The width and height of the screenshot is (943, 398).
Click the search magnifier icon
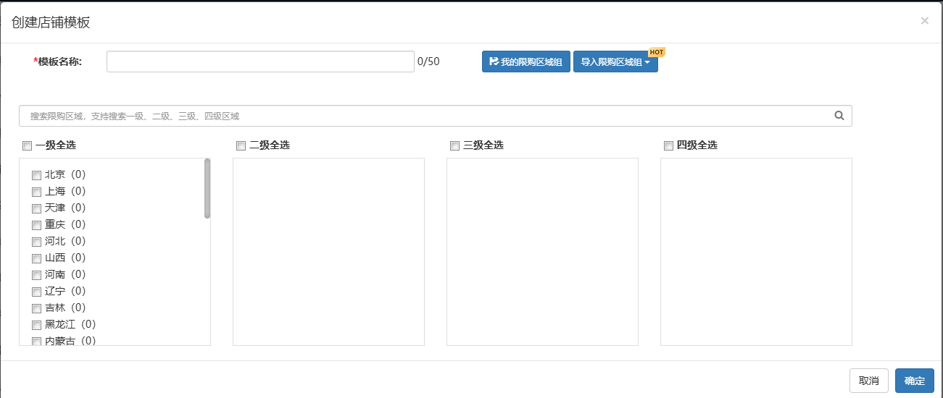(x=839, y=116)
